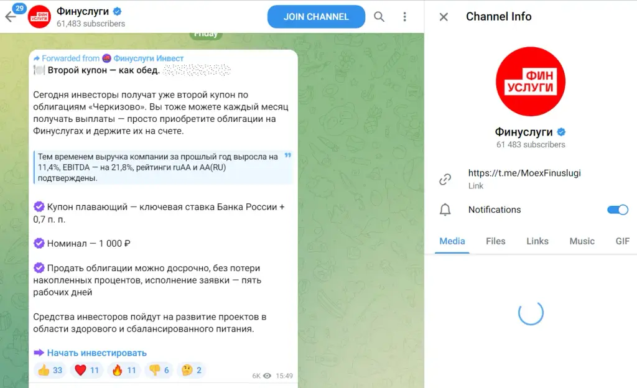The image size is (637, 388).
Task: Click the purple check beside Продать облигации
Action: coord(39,268)
